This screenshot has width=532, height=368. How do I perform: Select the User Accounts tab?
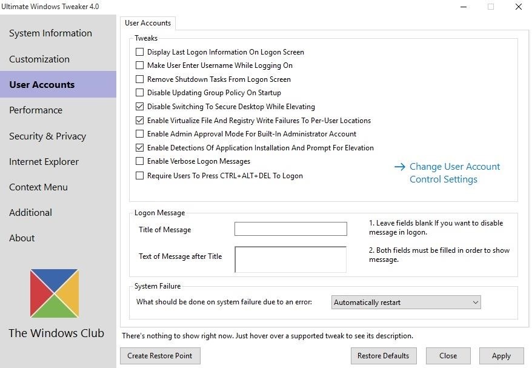148,23
